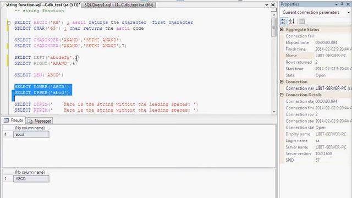This screenshot has width=352, height=198.
Task: Click the Messages tab icon
Action: coord(30,121)
